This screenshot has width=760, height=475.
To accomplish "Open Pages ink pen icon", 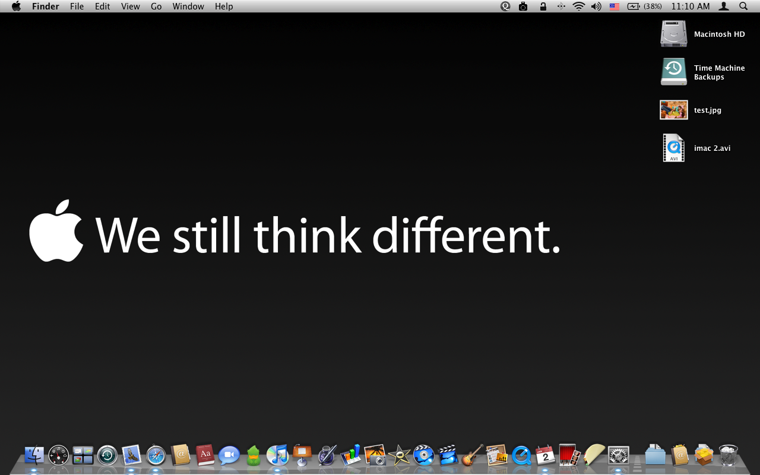I will (x=327, y=455).
